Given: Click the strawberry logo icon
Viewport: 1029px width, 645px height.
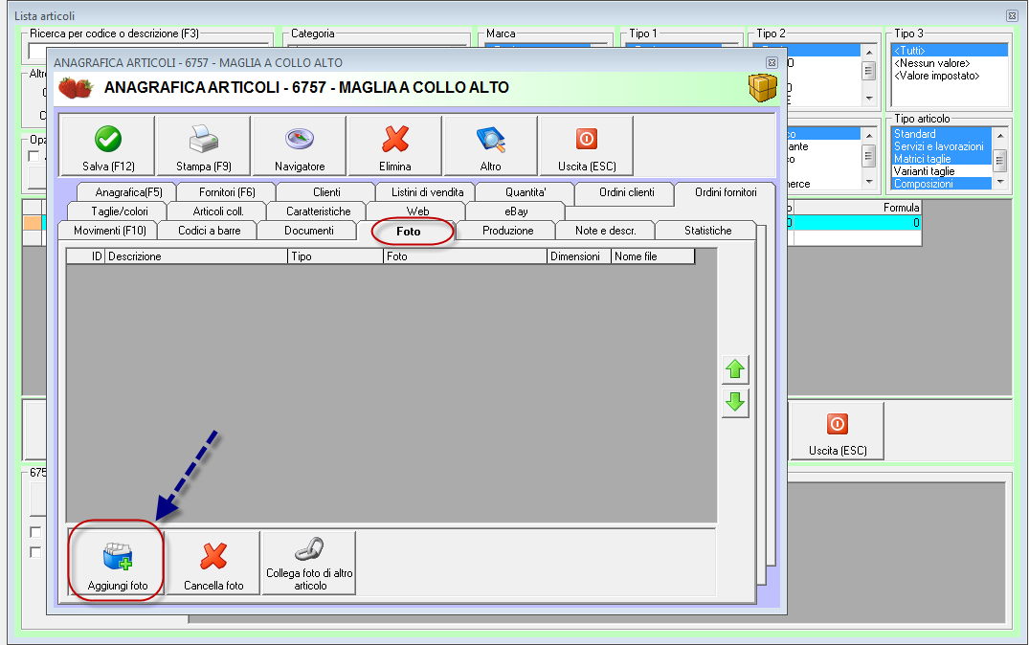Looking at the screenshot, I should pos(76,87).
